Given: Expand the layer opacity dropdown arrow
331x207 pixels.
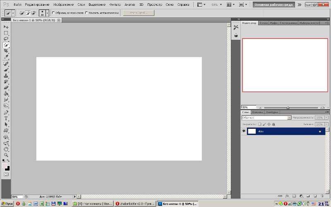Looking at the screenshot, I should coord(326,118).
